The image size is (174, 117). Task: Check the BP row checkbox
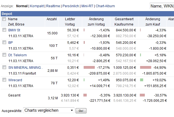[x=4, y=42]
